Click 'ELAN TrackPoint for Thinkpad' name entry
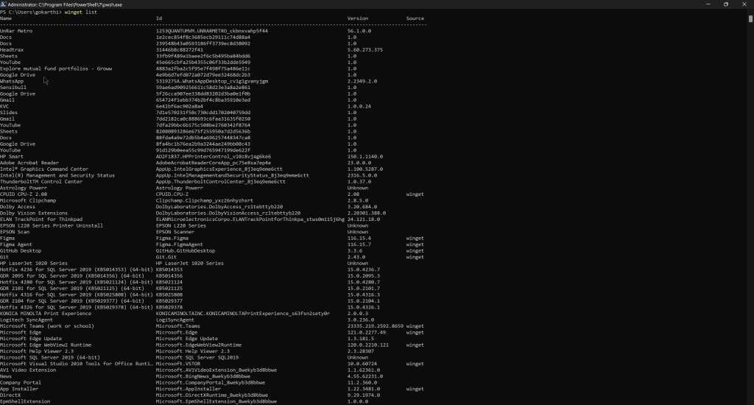Image resolution: width=754 pixels, height=405 pixels. (x=41, y=219)
